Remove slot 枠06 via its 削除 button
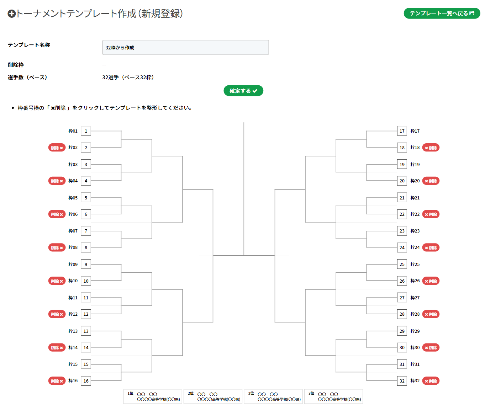 [x=57, y=214]
